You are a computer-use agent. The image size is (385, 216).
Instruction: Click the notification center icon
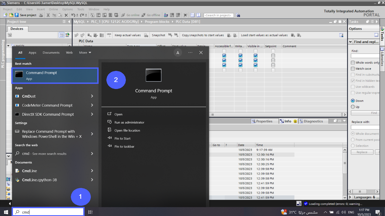(378, 212)
